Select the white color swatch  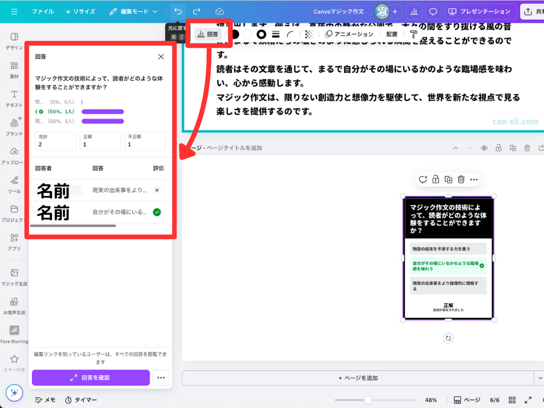pyautogui.click(x=247, y=34)
